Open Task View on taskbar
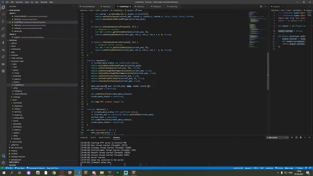 [x=20, y=173]
